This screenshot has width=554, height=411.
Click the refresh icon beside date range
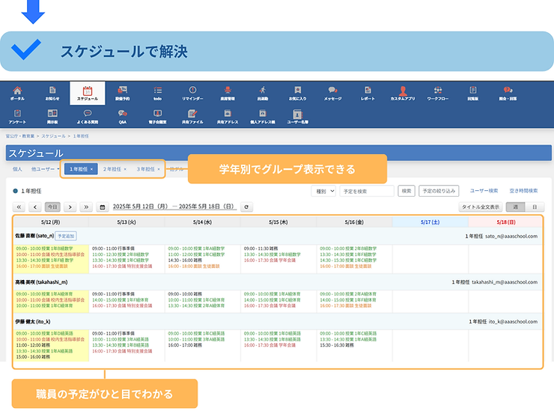[x=246, y=207]
